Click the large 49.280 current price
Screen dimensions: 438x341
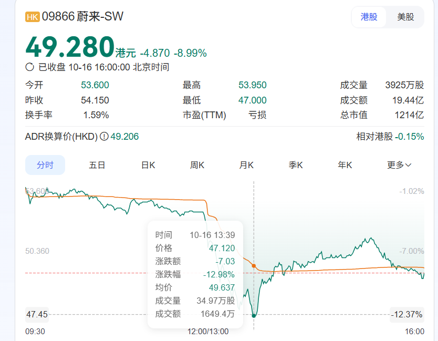point(70,47)
